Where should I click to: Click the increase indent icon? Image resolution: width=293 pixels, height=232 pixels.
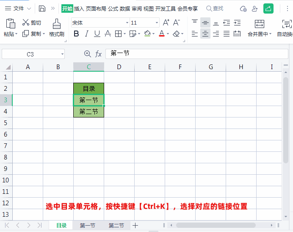237,22
